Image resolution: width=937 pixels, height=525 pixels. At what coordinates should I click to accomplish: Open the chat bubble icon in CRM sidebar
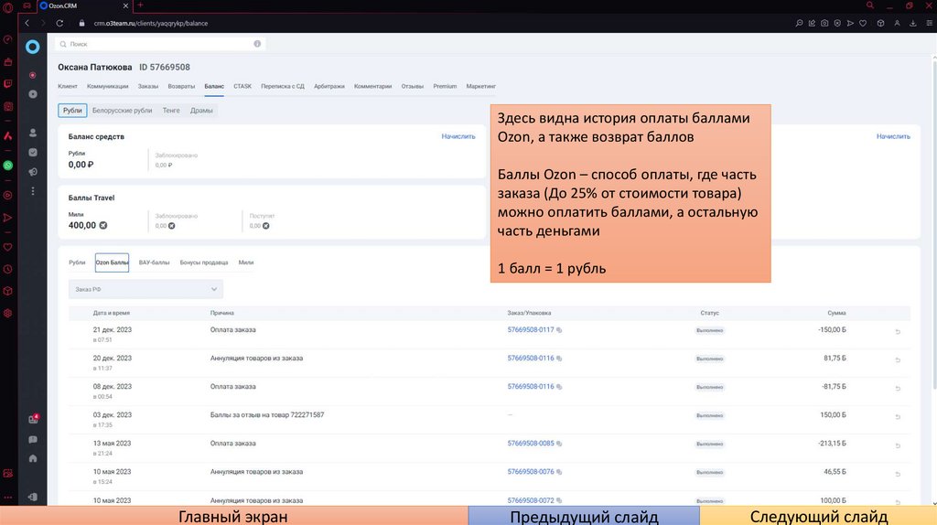pyautogui.click(x=33, y=440)
